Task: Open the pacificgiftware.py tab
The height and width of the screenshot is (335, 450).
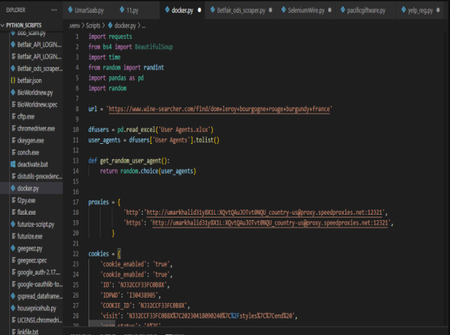Action: pos(366,11)
